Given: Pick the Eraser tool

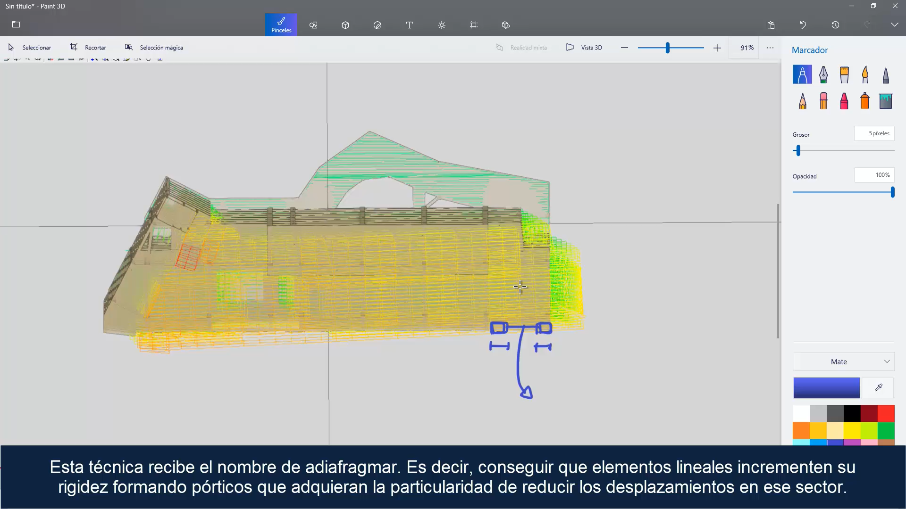Looking at the screenshot, I should tap(823, 101).
